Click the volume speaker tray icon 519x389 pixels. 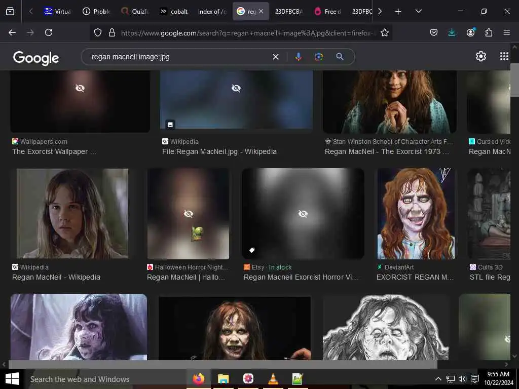click(x=462, y=379)
